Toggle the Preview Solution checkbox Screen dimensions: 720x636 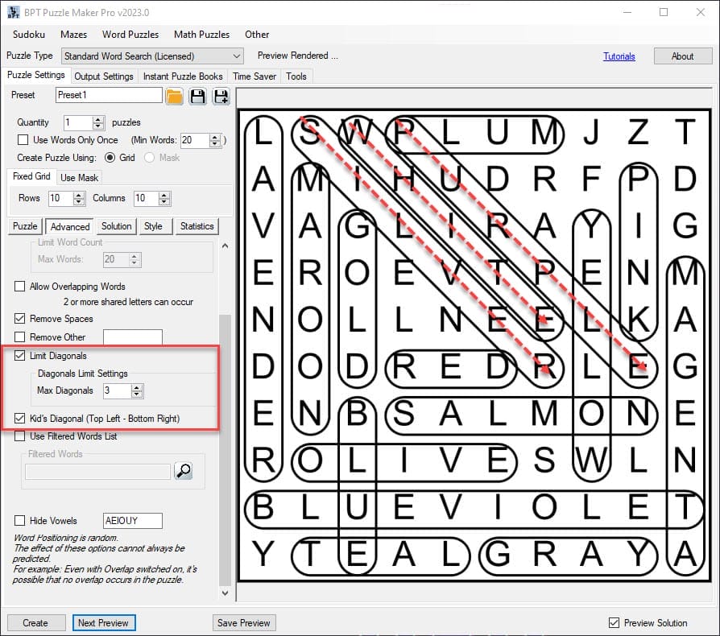pos(614,622)
